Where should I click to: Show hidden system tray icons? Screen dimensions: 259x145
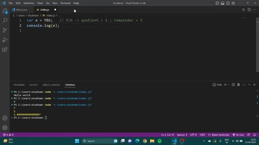[x=204, y=141]
